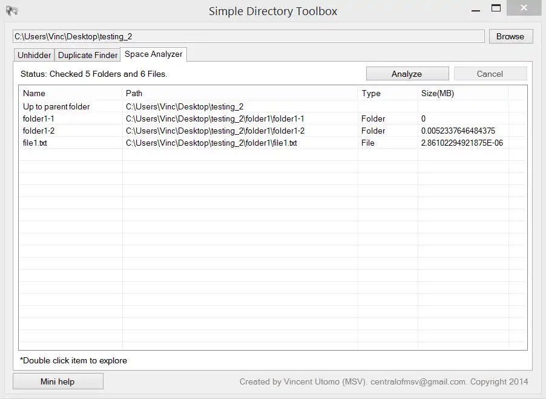546x399 pixels.
Task: Click path ending in folder1\file1.txt
Action: (x=211, y=143)
